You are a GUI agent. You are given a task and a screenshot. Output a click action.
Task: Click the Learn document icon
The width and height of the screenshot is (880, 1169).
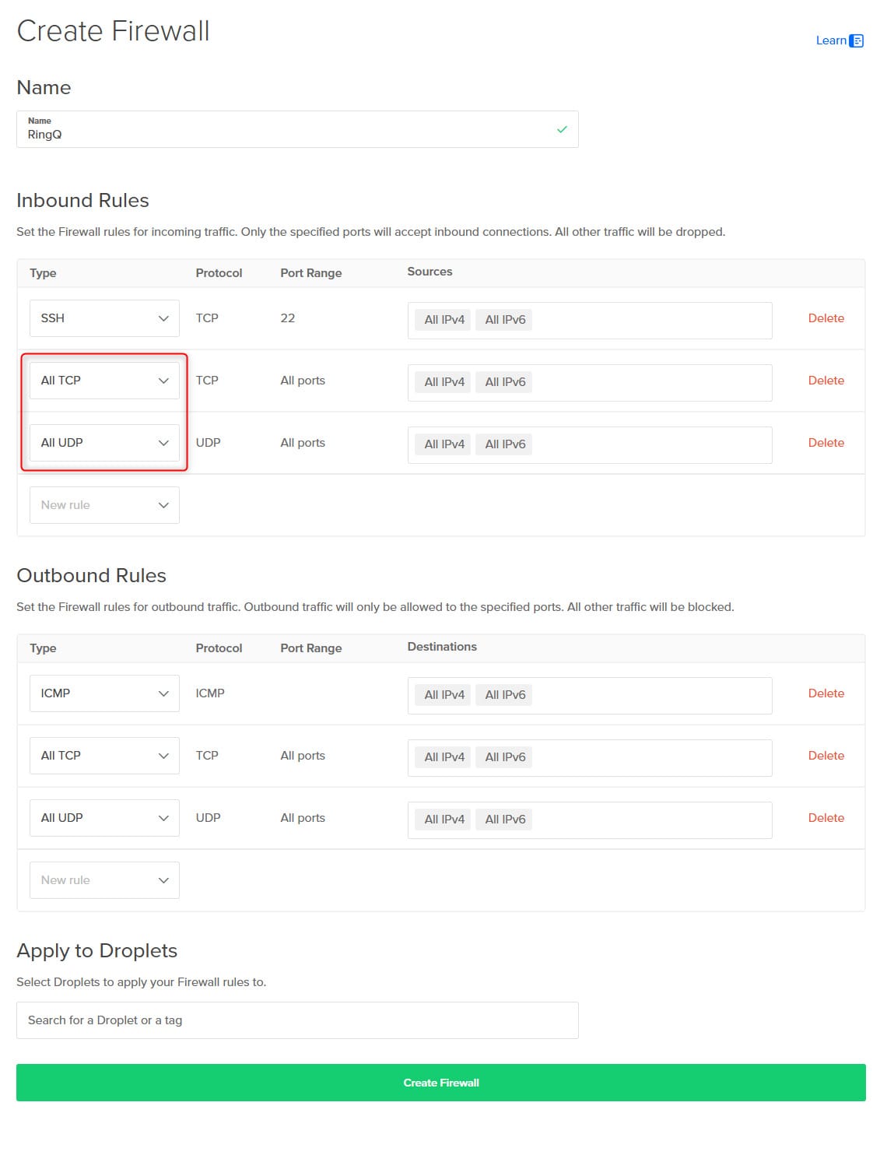pyautogui.click(x=857, y=40)
